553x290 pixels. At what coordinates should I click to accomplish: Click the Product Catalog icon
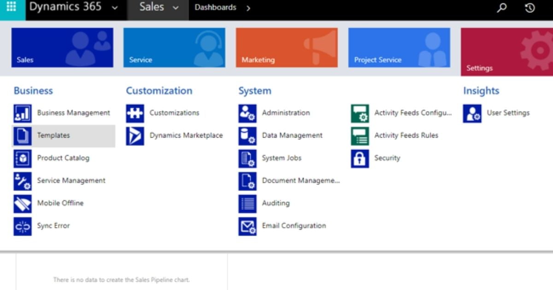pos(23,158)
